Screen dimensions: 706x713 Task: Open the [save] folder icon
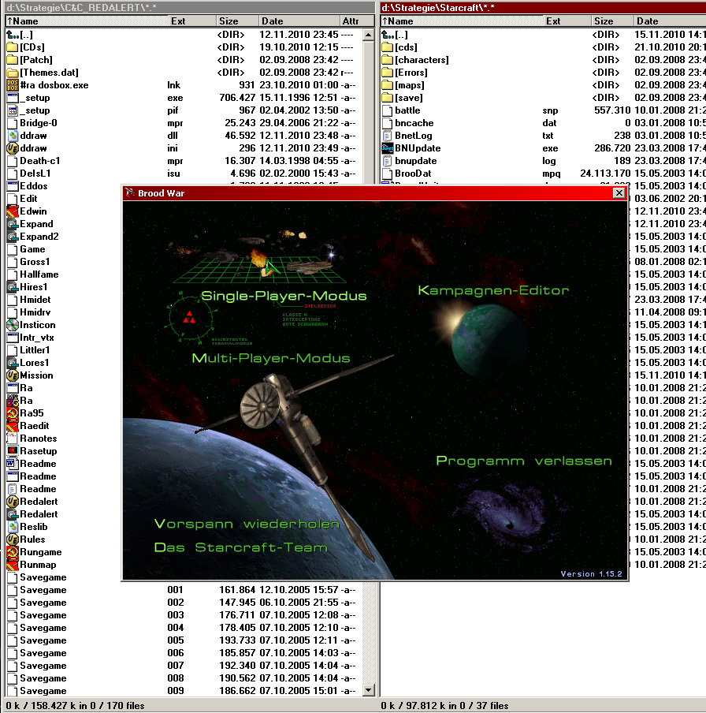pos(387,98)
